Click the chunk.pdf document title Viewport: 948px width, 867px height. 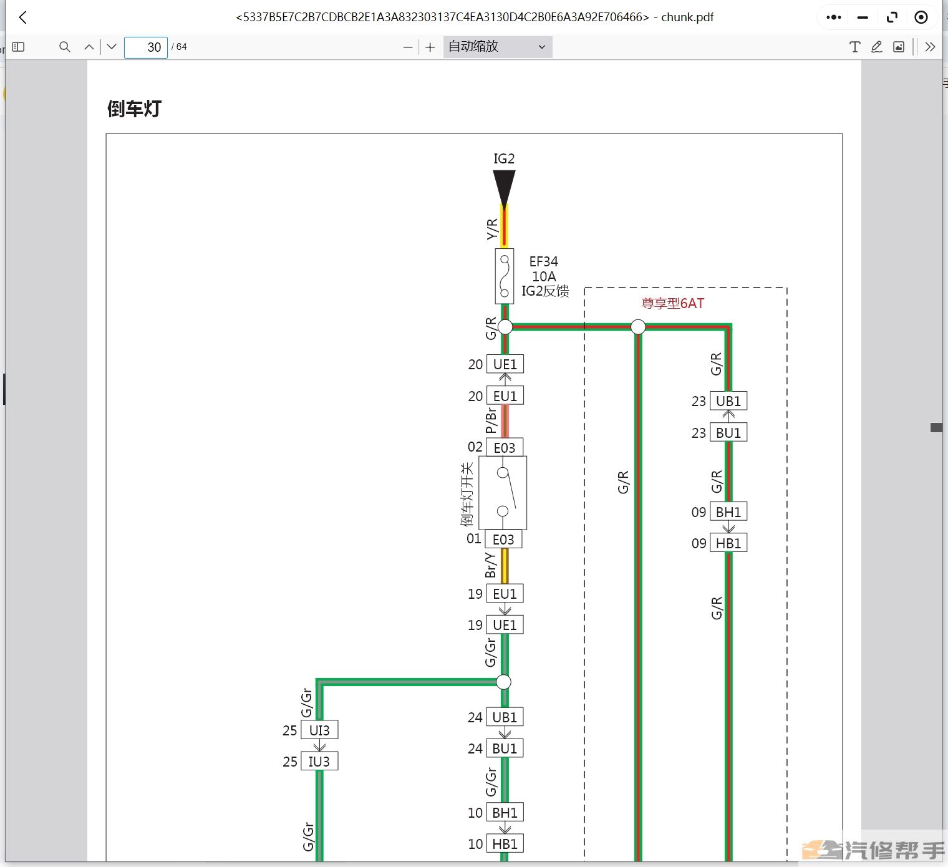pos(475,17)
